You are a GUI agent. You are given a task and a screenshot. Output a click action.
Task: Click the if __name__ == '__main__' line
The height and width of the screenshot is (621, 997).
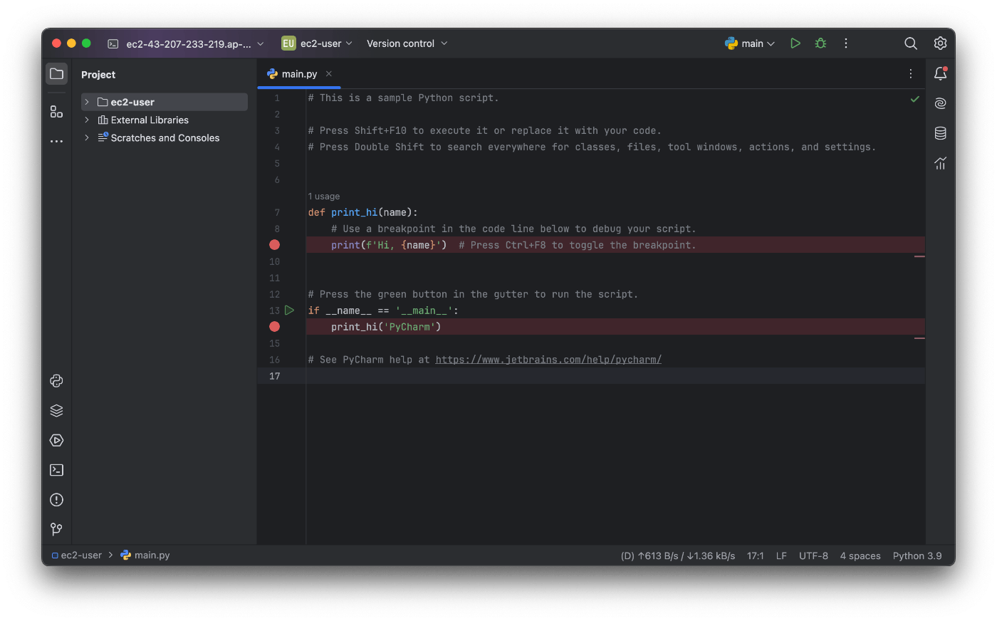click(383, 311)
